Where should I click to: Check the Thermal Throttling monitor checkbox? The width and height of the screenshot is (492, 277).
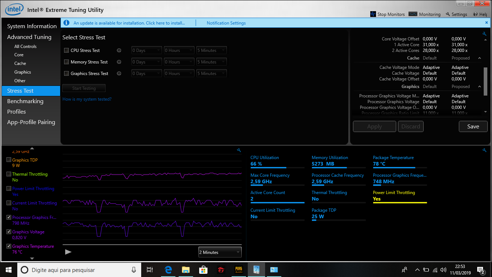(9, 174)
